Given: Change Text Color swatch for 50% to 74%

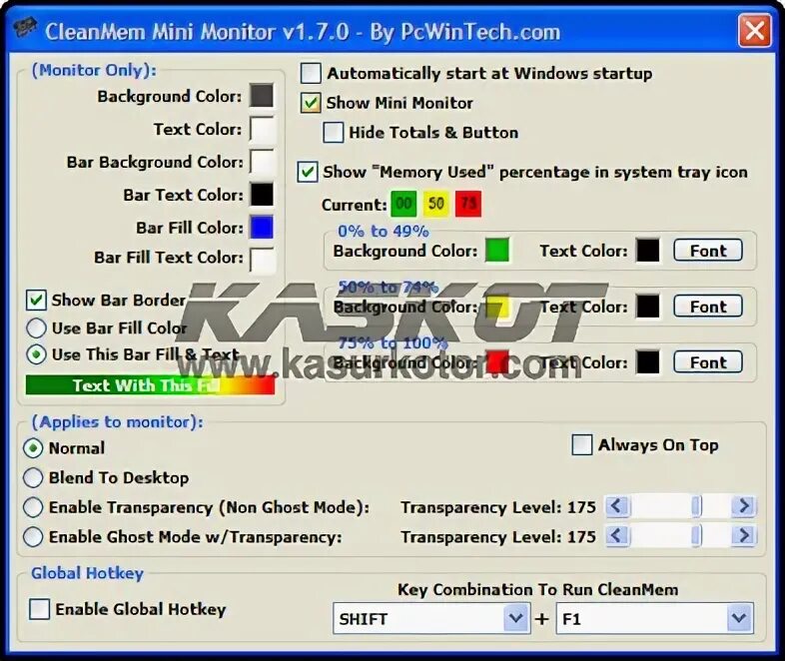Looking at the screenshot, I should [648, 307].
